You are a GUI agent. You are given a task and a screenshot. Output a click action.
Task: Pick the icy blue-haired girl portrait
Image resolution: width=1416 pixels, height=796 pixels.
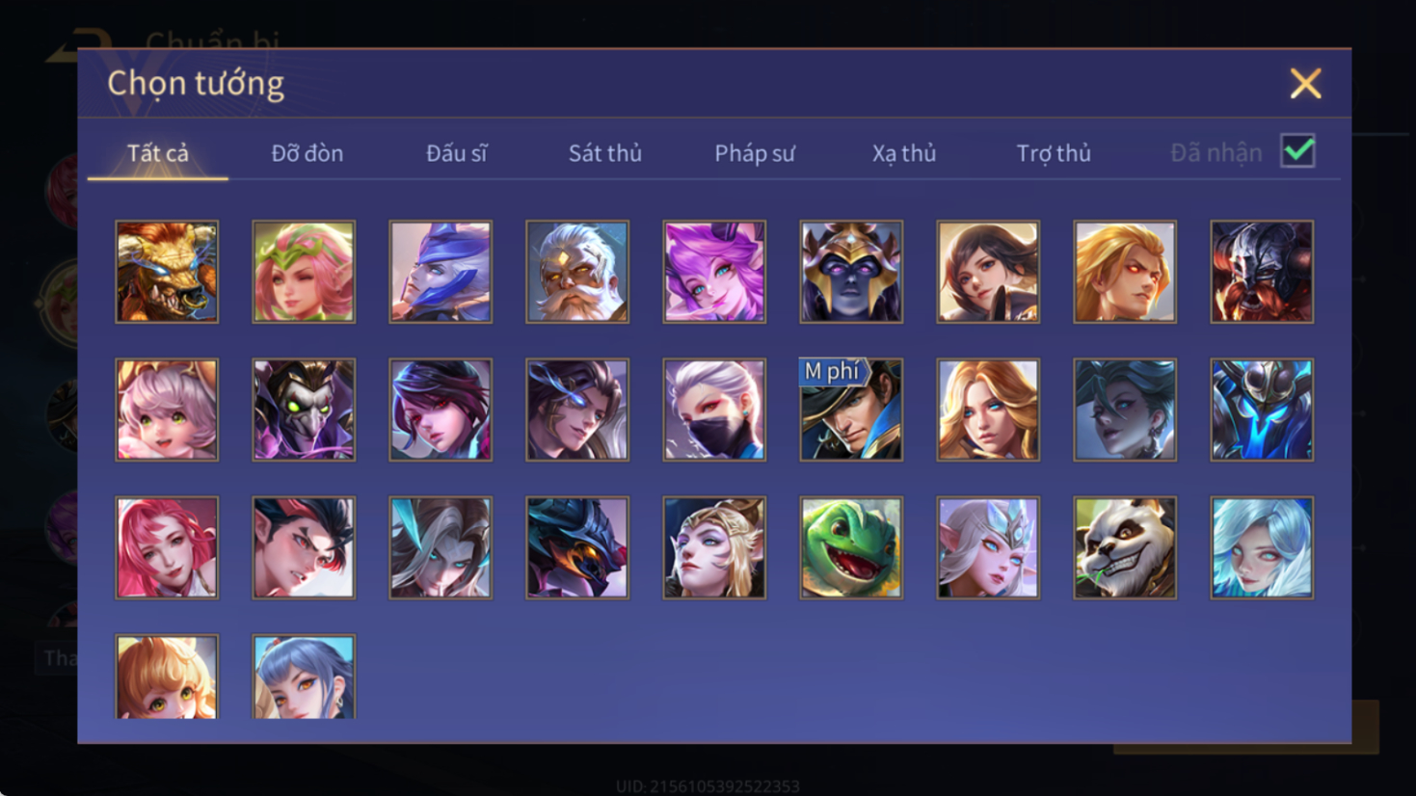(x=1262, y=547)
